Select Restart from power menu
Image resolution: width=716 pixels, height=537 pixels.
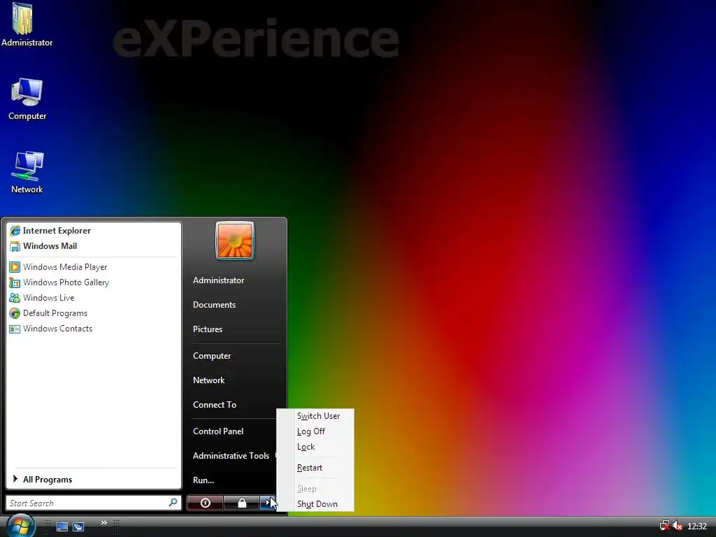pos(310,468)
